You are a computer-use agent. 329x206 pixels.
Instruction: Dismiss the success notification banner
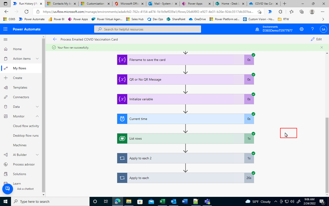(x=322, y=48)
